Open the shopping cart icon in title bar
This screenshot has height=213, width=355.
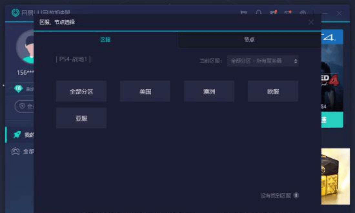[x=244, y=13]
